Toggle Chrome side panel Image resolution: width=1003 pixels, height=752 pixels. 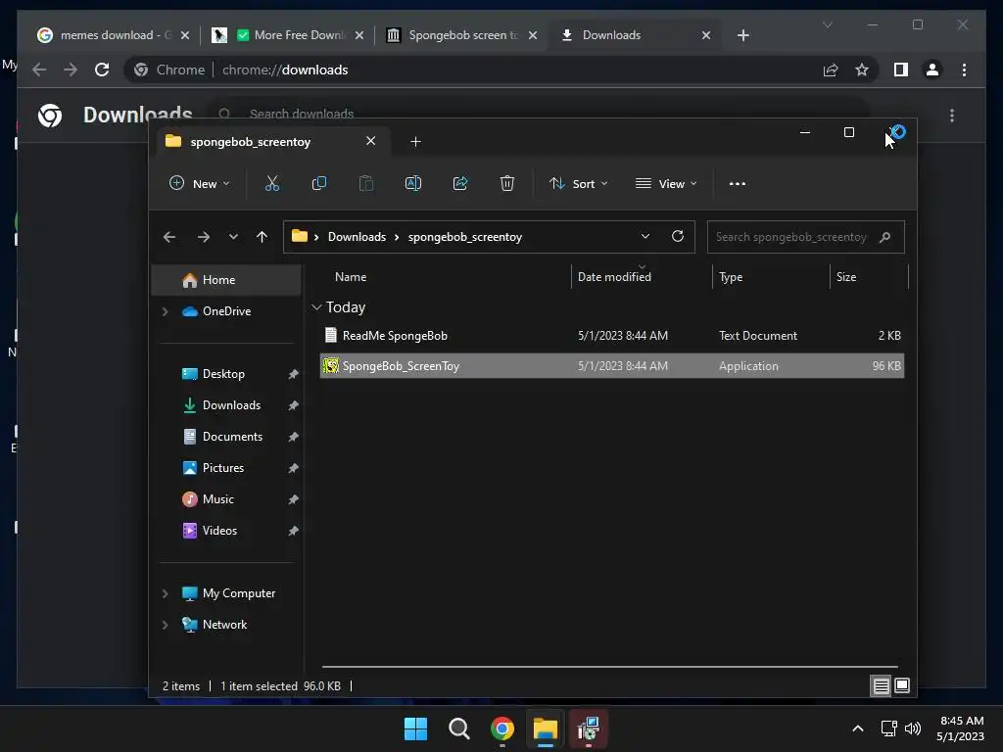point(901,70)
